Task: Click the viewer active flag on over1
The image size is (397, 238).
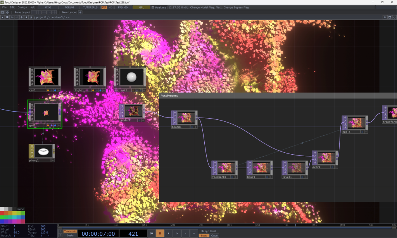Action: [x=315, y=153]
